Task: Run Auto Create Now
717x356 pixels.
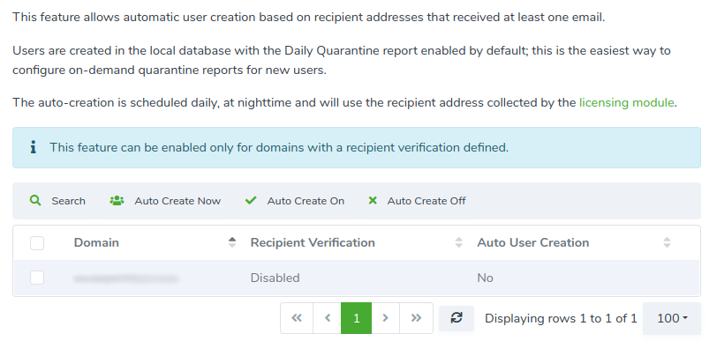Action: click(177, 201)
